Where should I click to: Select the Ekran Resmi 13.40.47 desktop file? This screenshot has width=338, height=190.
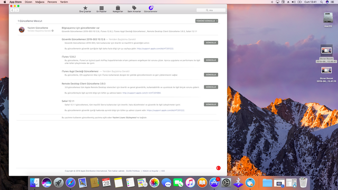coord(326,54)
